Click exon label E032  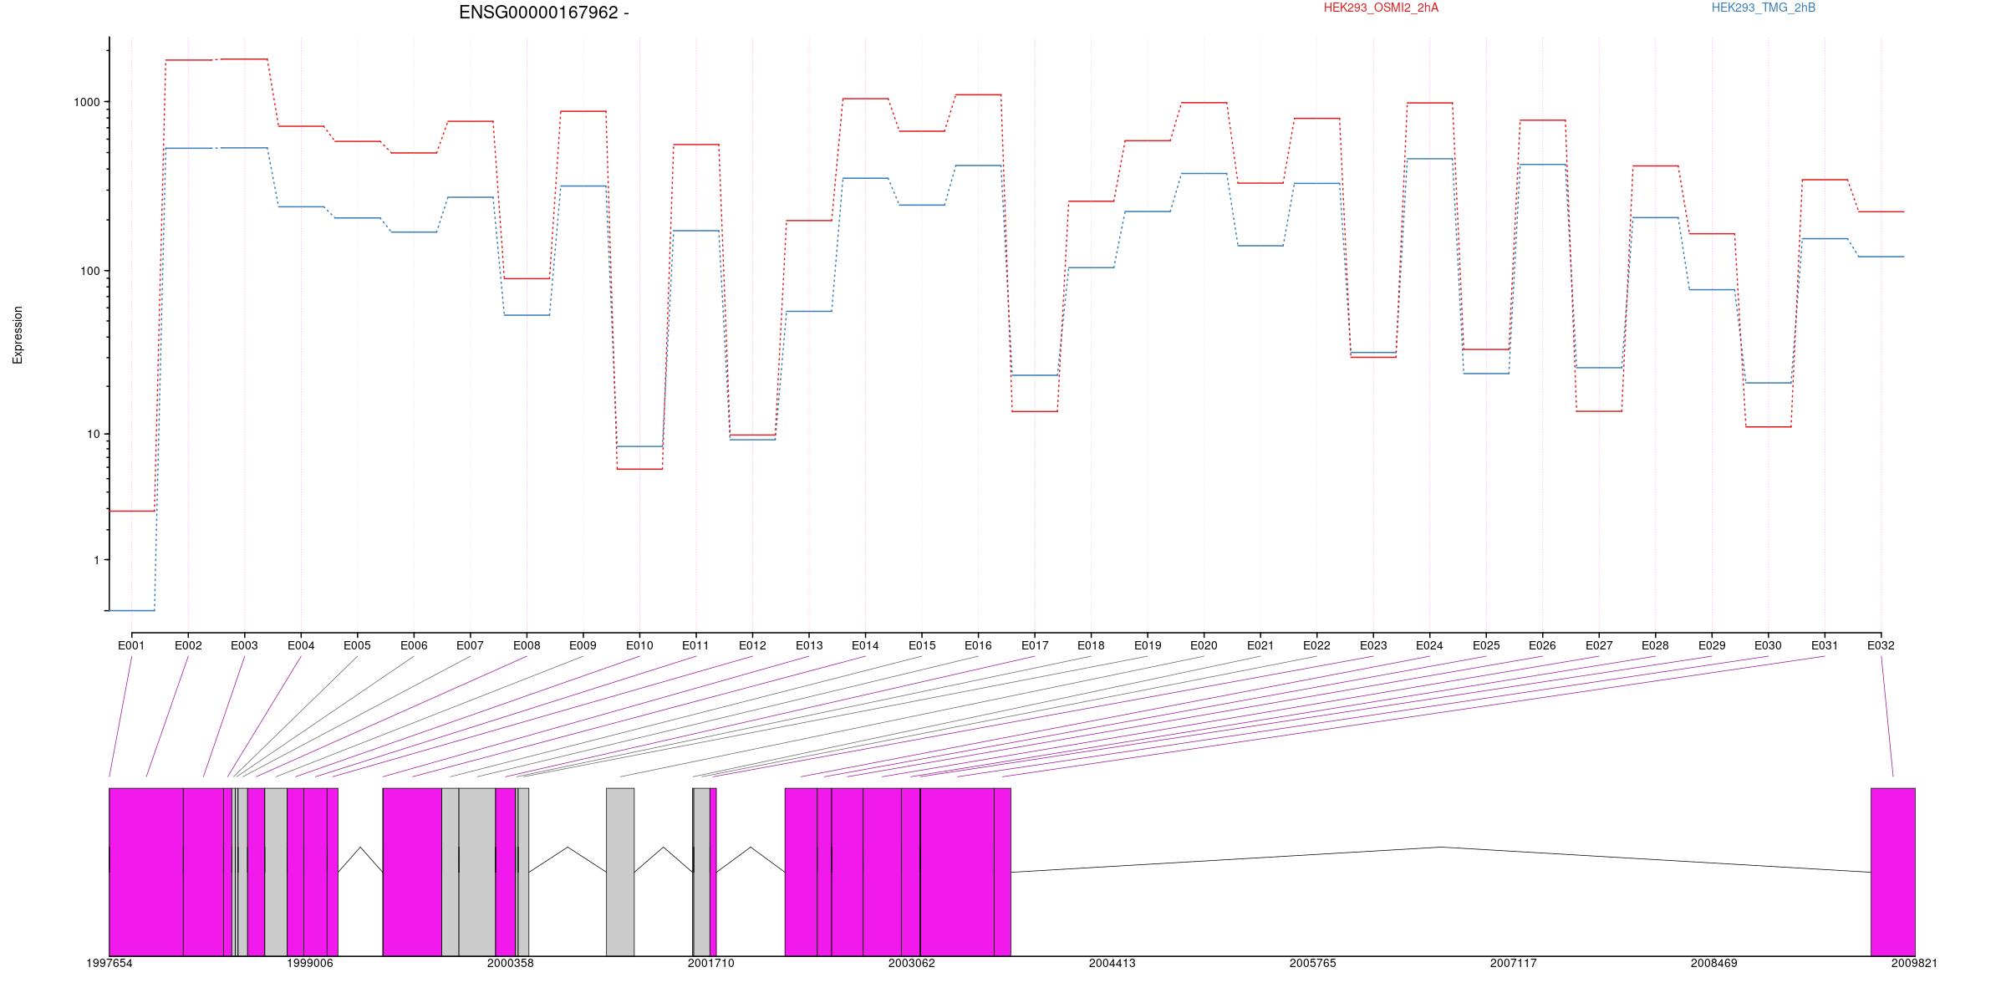pos(1881,645)
